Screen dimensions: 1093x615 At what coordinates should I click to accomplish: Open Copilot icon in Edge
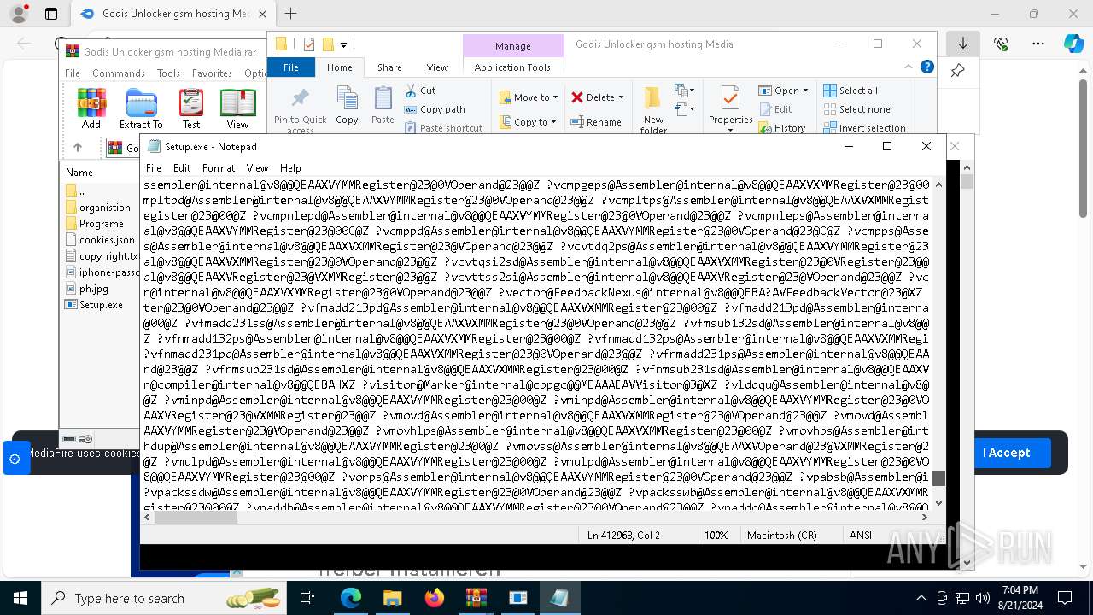(x=1073, y=44)
